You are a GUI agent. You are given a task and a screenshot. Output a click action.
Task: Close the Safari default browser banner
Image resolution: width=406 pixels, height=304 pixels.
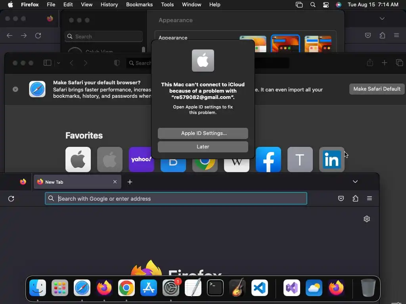click(15, 89)
